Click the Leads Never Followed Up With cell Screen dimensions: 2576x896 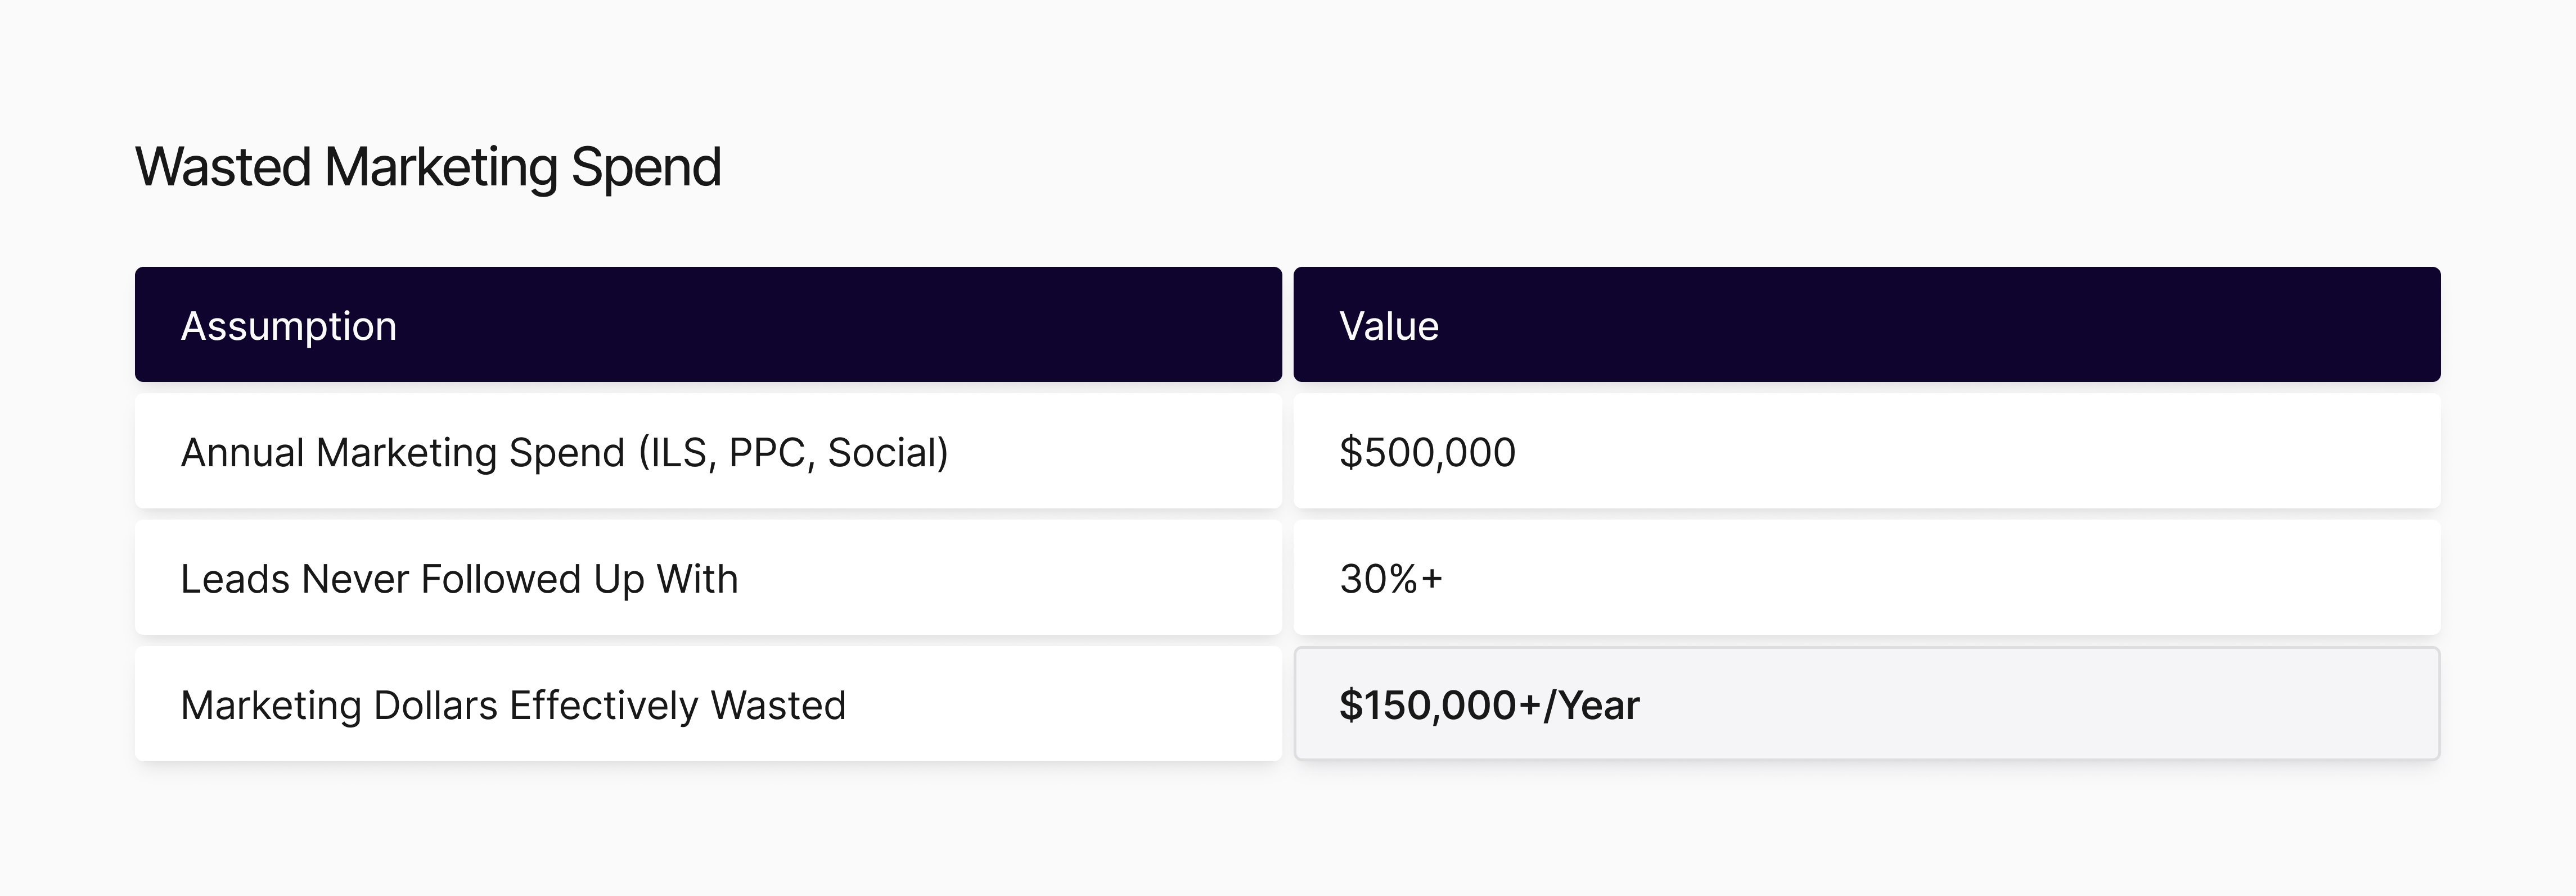(459, 579)
